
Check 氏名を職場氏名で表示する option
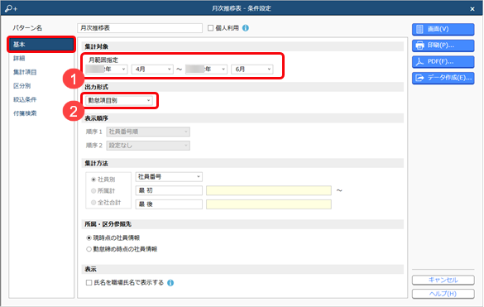point(89,283)
